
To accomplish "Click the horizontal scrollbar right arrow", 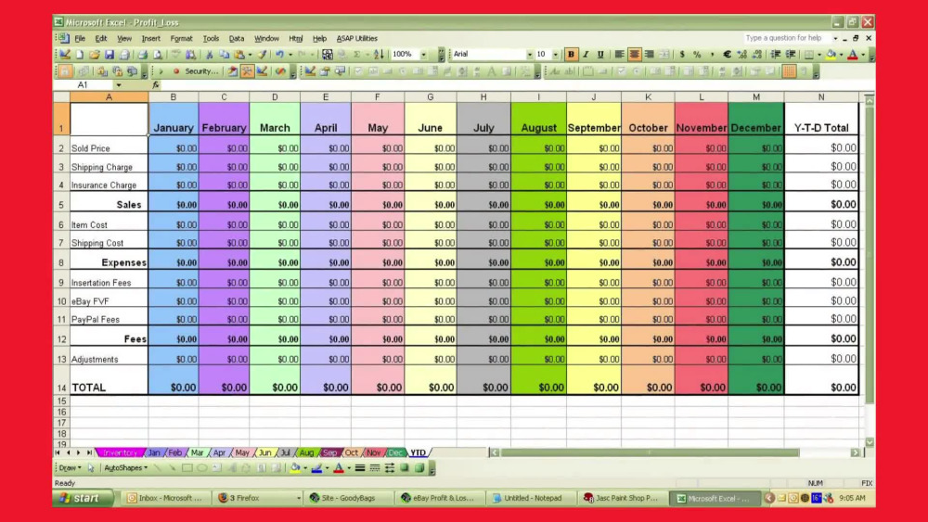I will pyautogui.click(x=856, y=452).
